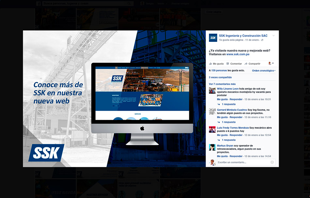Screen dimensions: 310x198
Task: Reply to Willy Linares Leon's comment
Action: [x=236, y=99]
